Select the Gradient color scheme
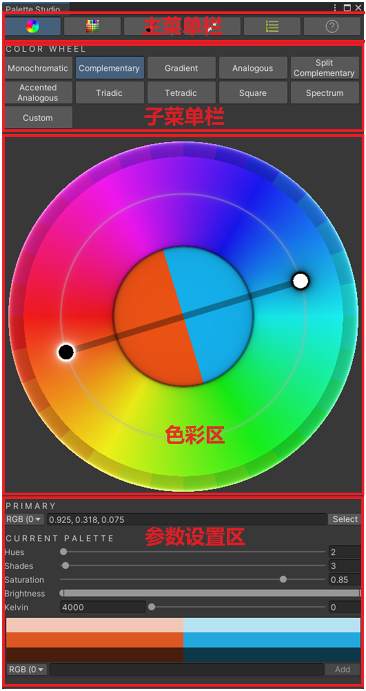The height and width of the screenshot is (691, 366). tap(181, 68)
